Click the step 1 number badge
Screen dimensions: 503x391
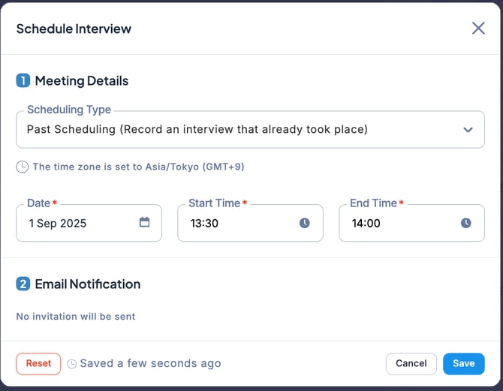pyautogui.click(x=23, y=81)
